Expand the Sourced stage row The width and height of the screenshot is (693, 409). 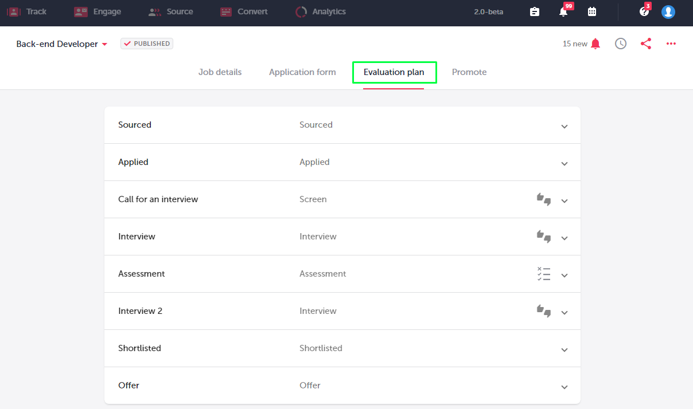564,125
